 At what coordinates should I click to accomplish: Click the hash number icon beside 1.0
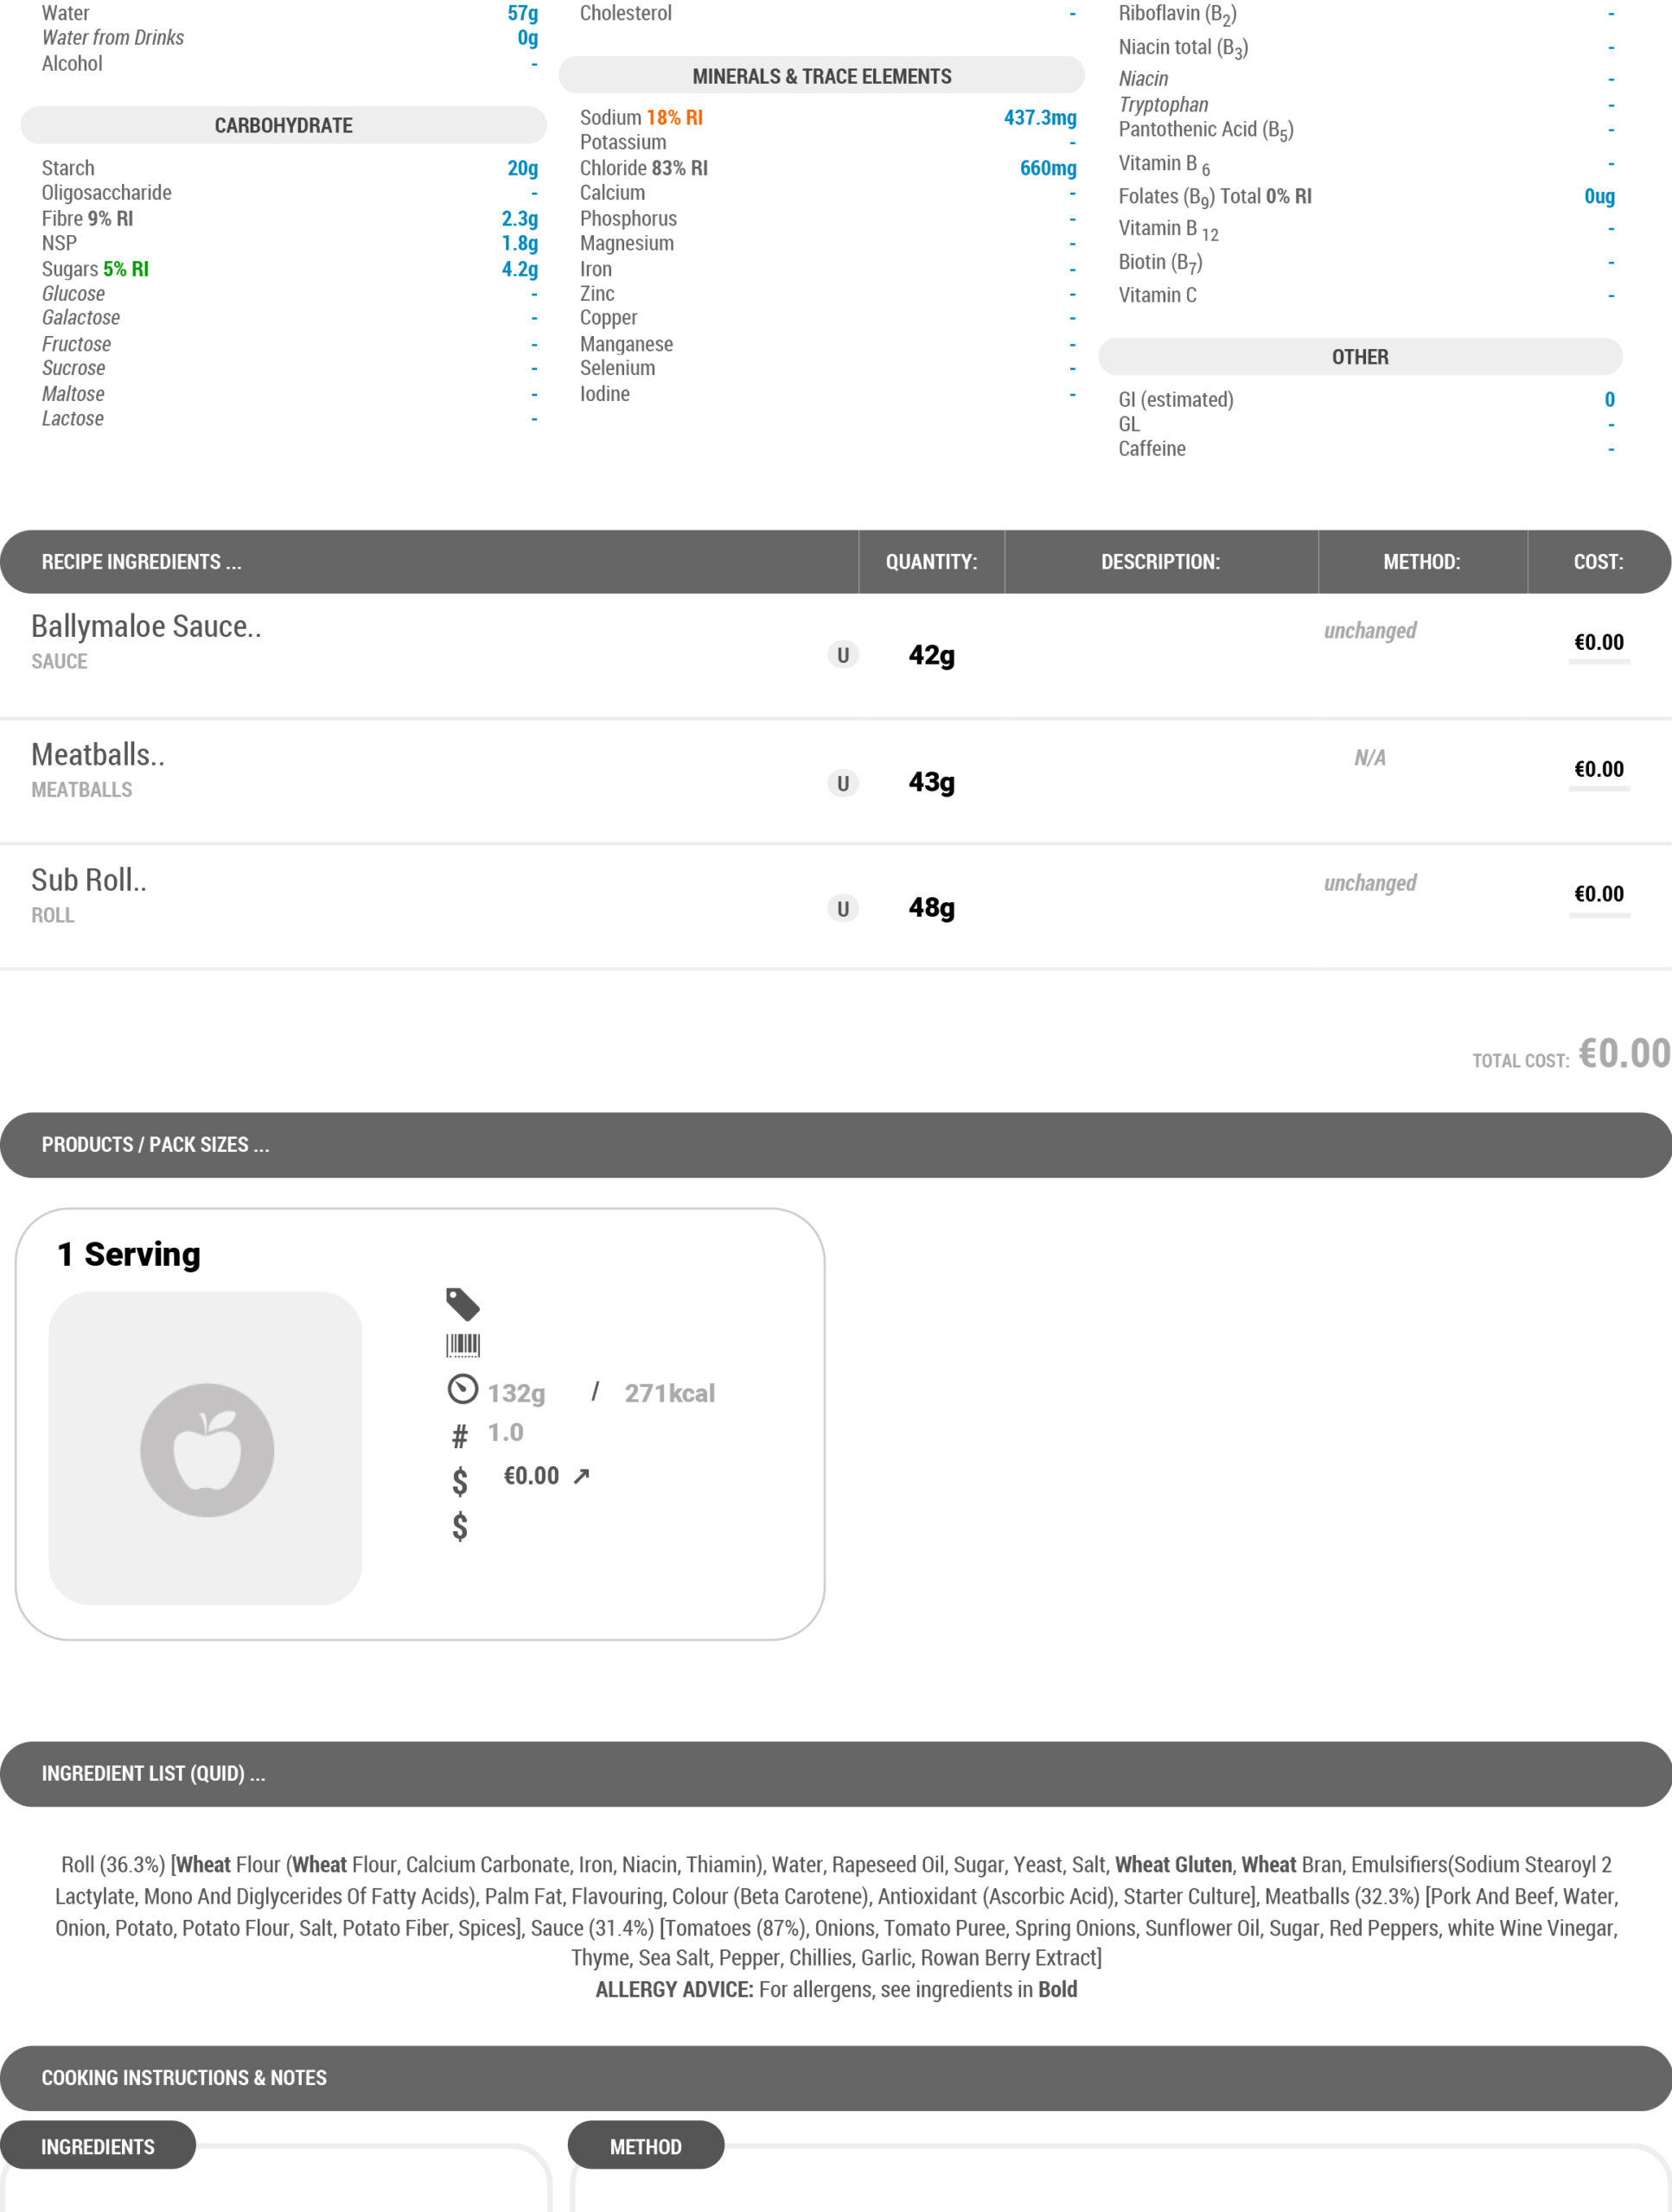[x=459, y=1437]
